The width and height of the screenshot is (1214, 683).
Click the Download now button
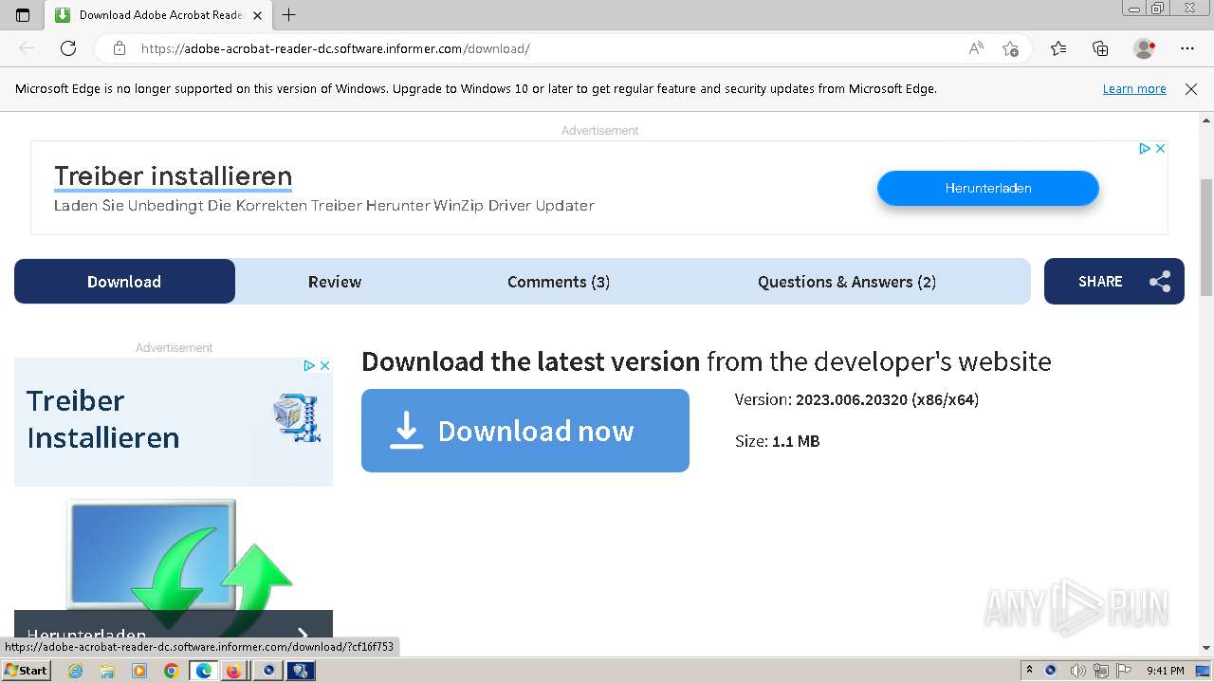tap(525, 431)
